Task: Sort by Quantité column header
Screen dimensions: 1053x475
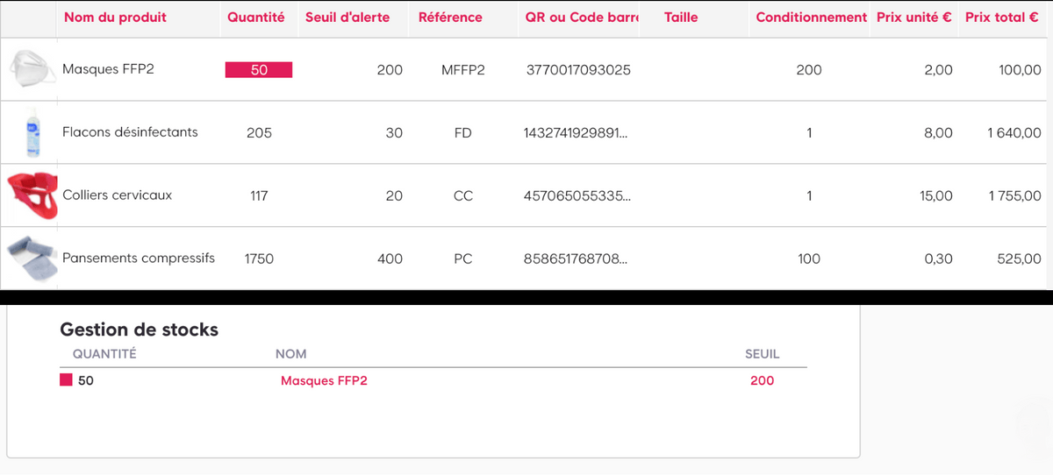Action: [255, 18]
